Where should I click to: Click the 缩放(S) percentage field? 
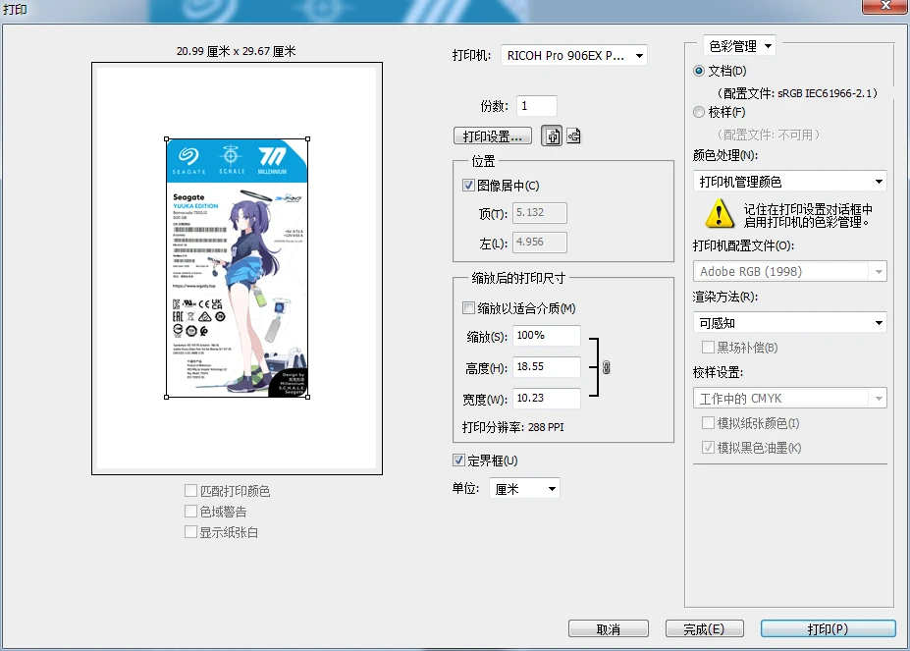click(547, 336)
